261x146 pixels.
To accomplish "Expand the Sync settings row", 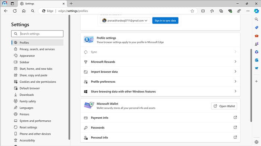I will (x=160, y=52).
